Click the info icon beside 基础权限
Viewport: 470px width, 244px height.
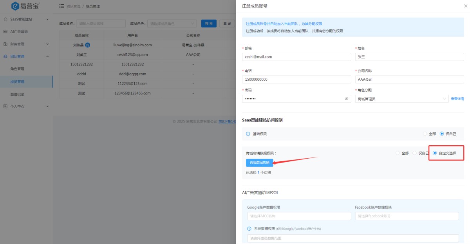[x=248, y=134]
